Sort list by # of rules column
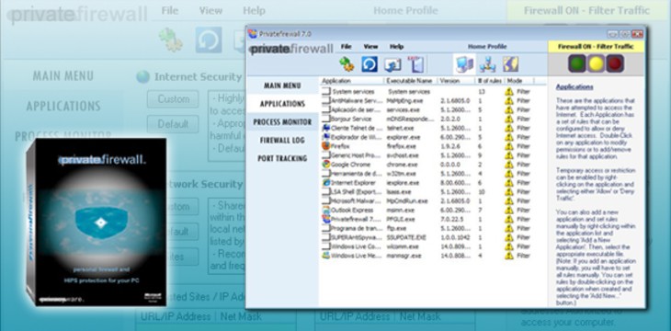This screenshot has width=671, height=331. tap(490, 81)
